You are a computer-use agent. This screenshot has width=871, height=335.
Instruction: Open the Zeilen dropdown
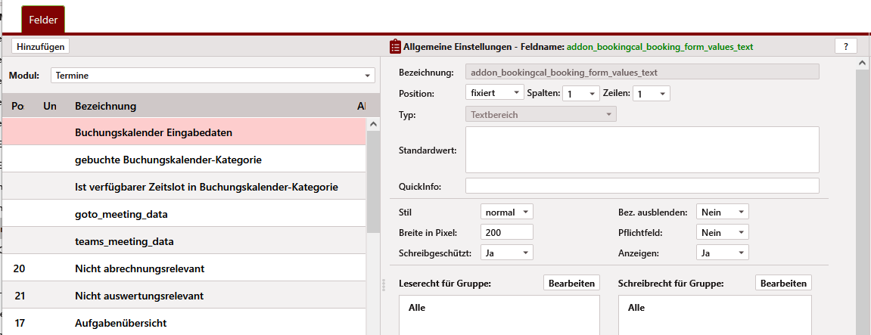651,94
